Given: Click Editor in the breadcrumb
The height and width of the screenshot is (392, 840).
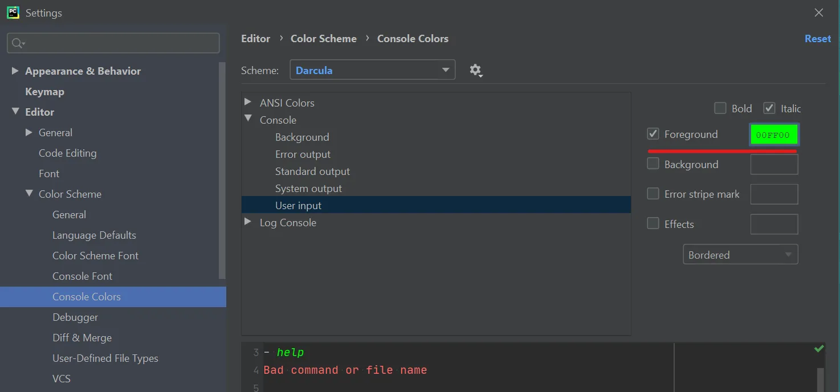Looking at the screenshot, I should click(x=255, y=39).
